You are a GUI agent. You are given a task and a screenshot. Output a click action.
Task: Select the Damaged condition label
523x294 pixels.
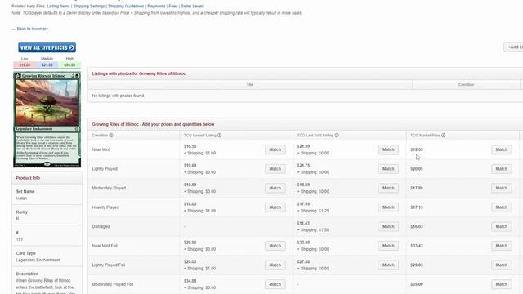101,227
